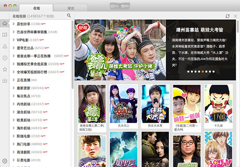Click the category list scrollbar
This screenshot has height=167, width=240.
click(x=72, y=54)
